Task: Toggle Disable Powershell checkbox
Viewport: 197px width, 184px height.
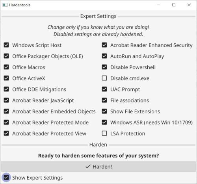Action: coord(104,67)
